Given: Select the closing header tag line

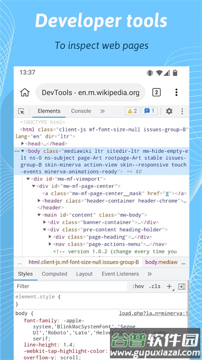Looking at the screenshot, I should 50,208.
